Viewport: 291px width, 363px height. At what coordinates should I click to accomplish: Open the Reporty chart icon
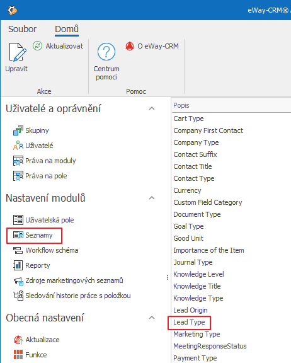[x=18, y=265]
